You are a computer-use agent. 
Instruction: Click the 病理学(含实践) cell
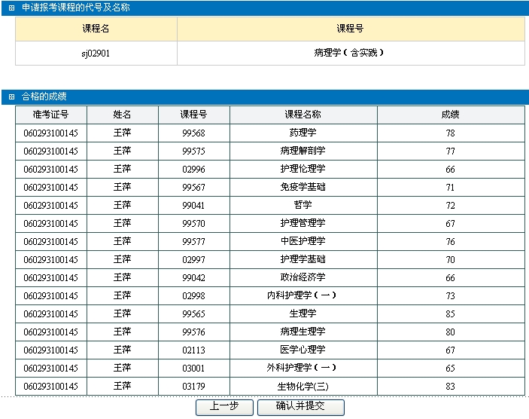pos(350,54)
